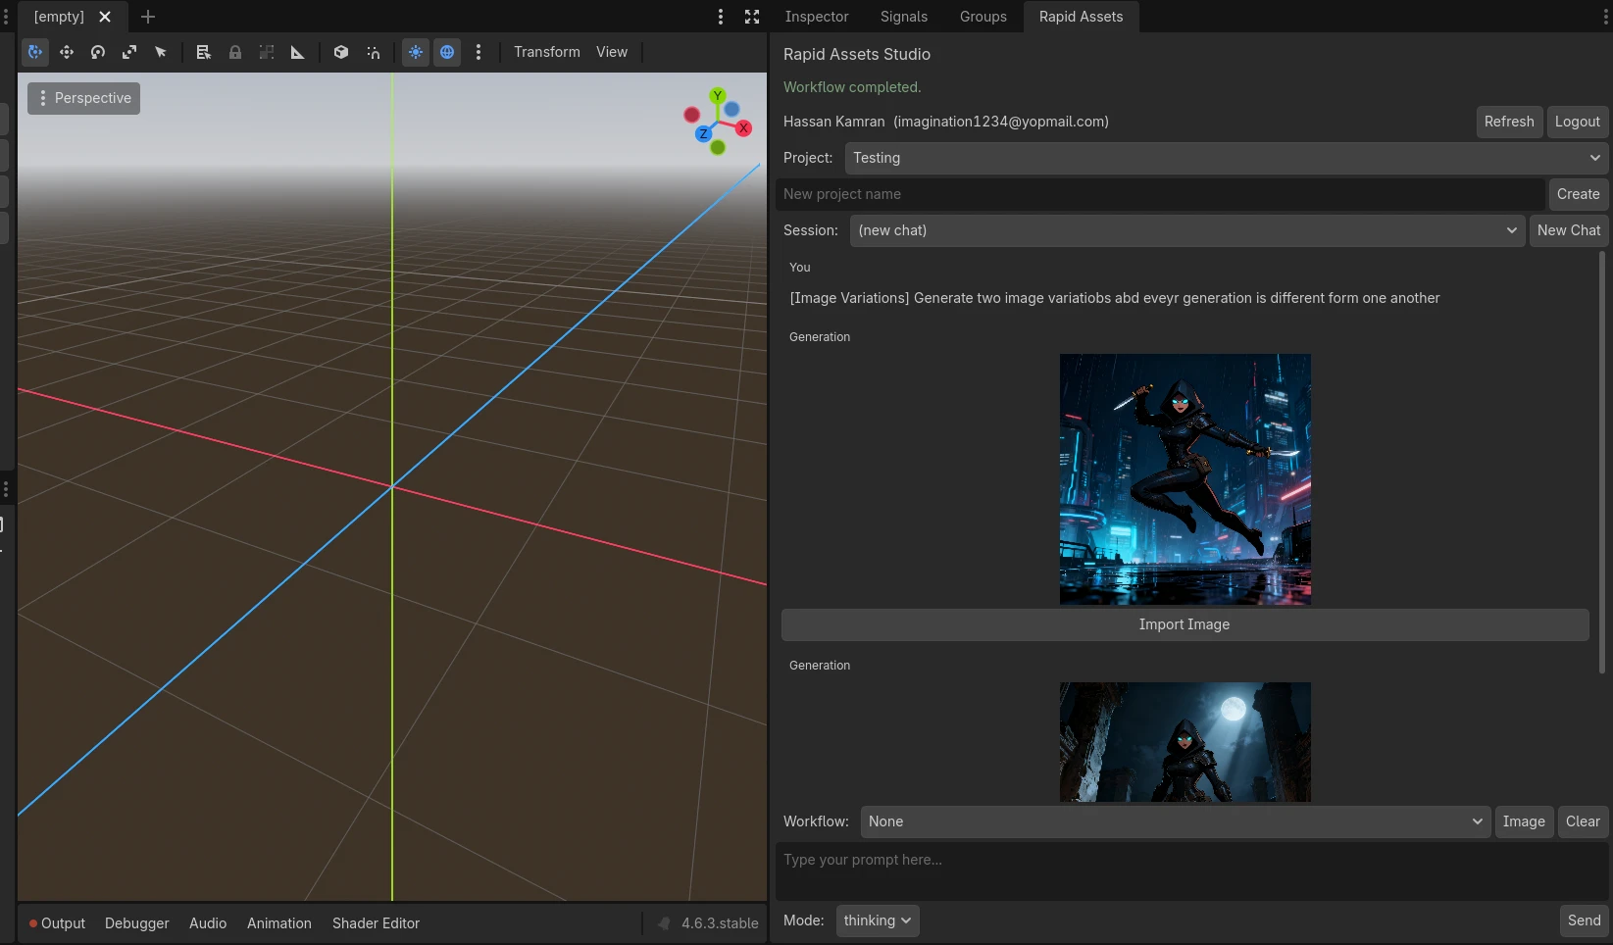Open sun and environment settings dots
The height and width of the screenshot is (945, 1613).
[x=479, y=52]
